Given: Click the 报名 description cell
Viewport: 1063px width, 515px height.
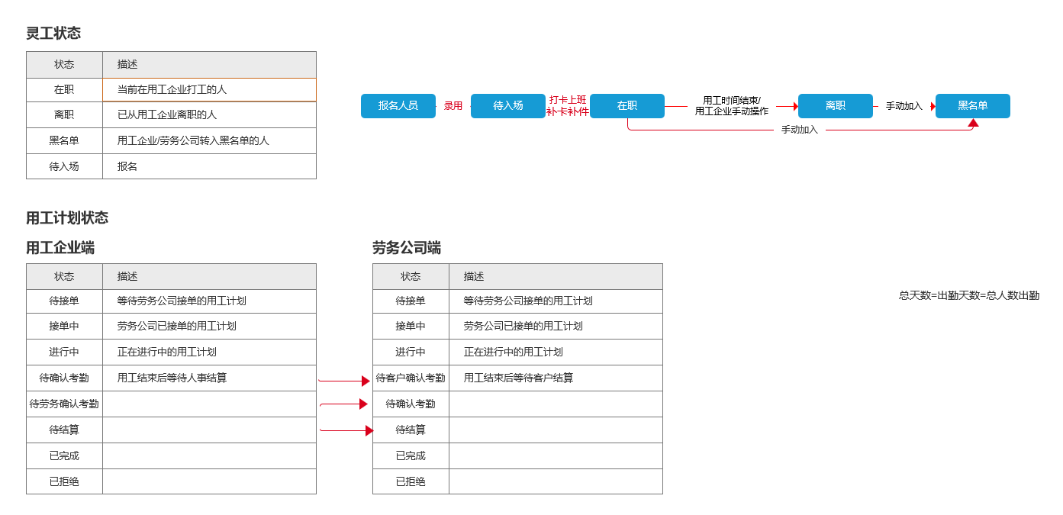Looking at the screenshot, I should point(209,166).
